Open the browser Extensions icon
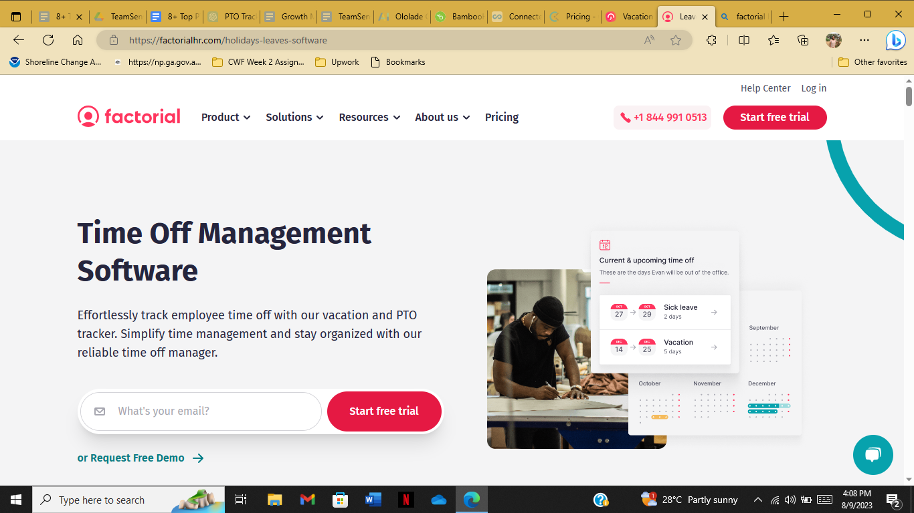 click(711, 40)
